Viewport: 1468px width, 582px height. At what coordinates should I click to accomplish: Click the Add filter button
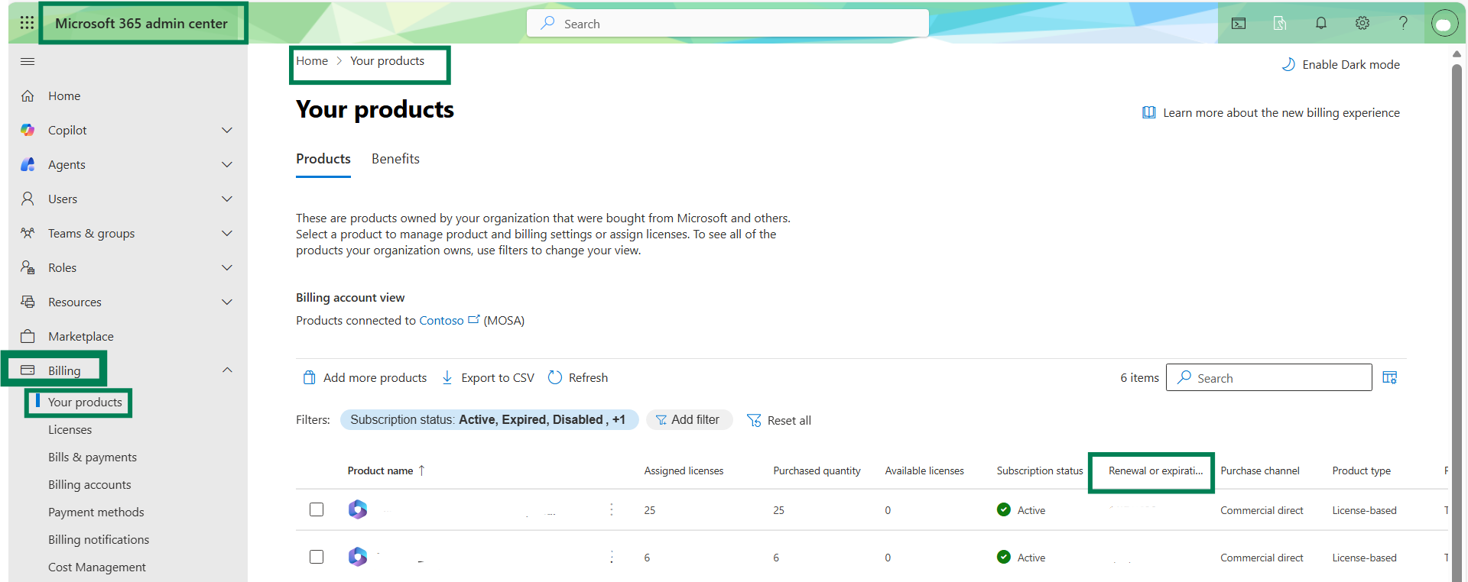pyautogui.click(x=689, y=419)
